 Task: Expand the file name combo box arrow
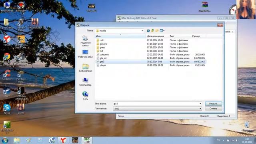pyautogui.click(x=200, y=104)
